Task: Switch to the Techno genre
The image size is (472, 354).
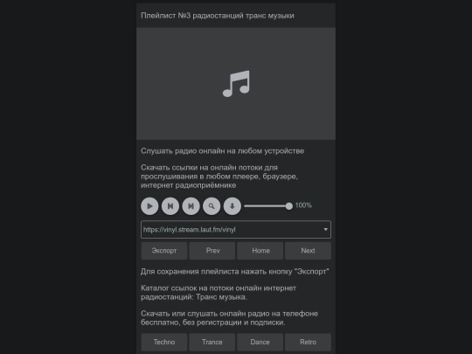Action: (x=164, y=343)
